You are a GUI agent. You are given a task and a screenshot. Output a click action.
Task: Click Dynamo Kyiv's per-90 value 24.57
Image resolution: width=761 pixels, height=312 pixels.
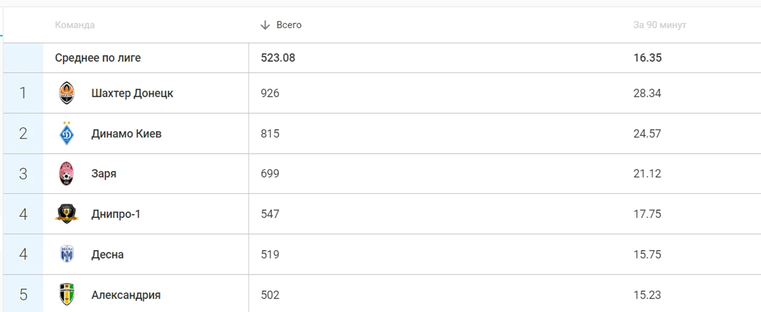(x=647, y=133)
